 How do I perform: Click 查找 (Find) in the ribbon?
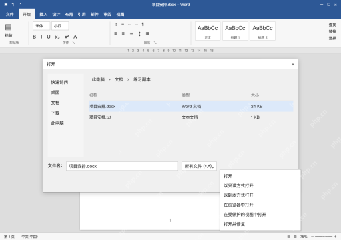point(332,25)
